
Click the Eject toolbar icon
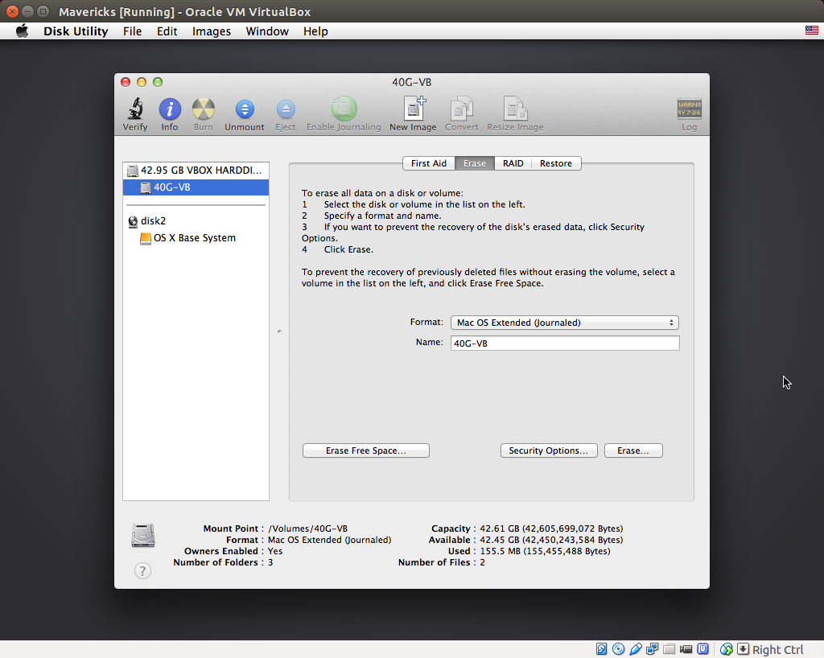(x=286, y=109)
